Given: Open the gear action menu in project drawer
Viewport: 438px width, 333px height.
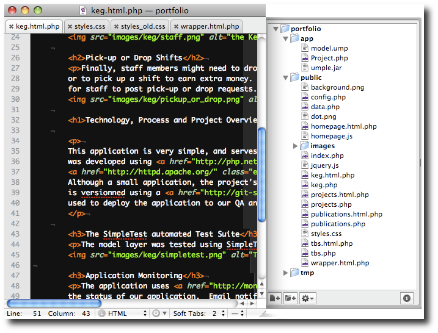Looking at the screenshot, I should point(307,298).
